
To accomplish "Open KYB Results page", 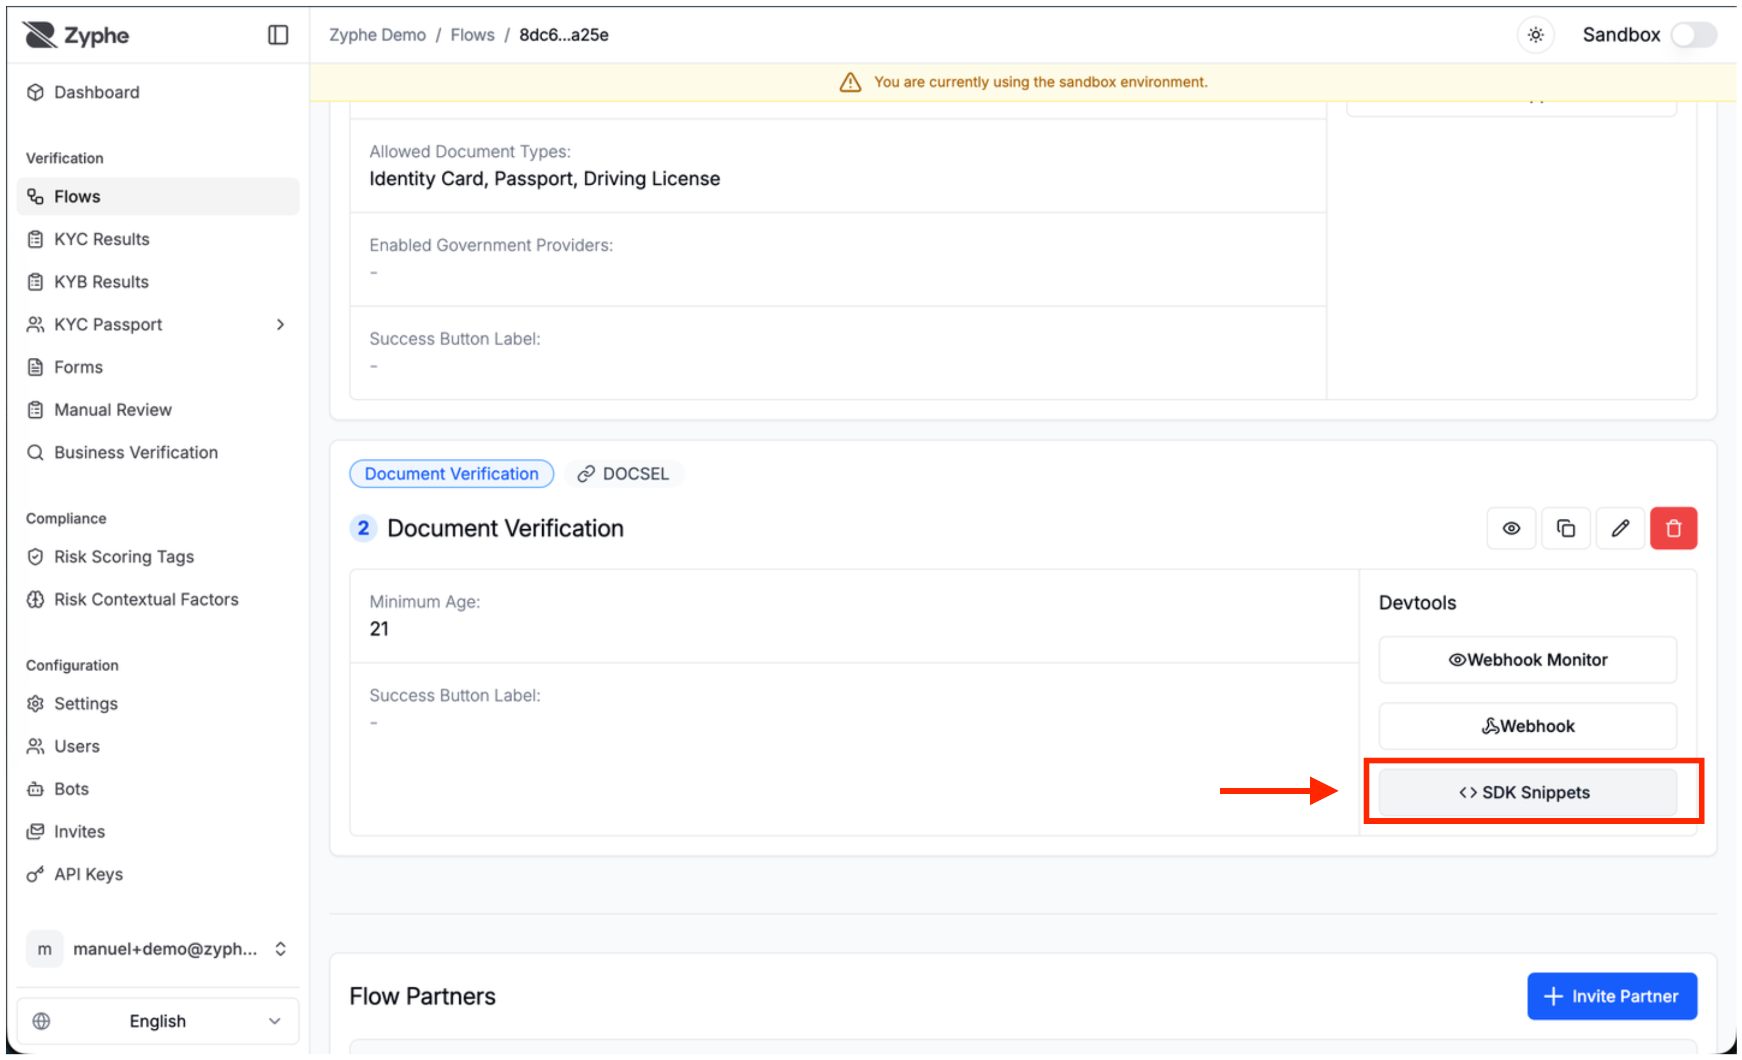I will (157, 282).
